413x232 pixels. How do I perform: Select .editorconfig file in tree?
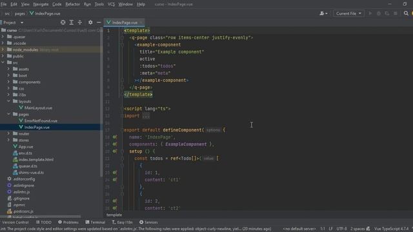(x=24, y=179)
